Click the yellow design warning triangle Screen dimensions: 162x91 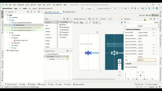[x=121, y=19]
